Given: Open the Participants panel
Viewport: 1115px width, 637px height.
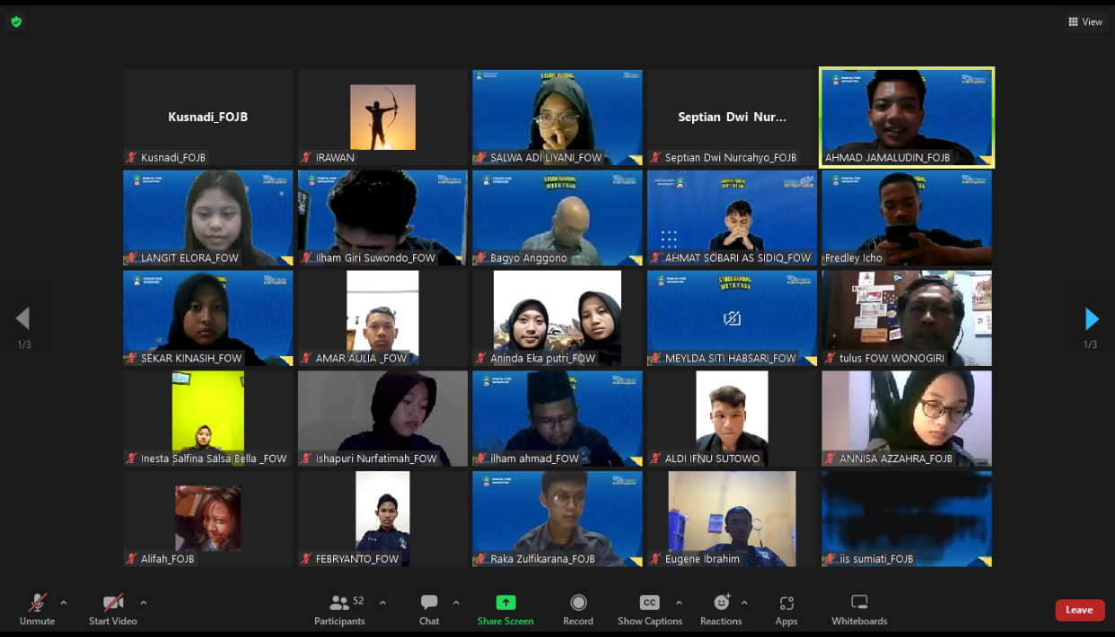Looking at the screenshot, I should click(x=339, y=609).
